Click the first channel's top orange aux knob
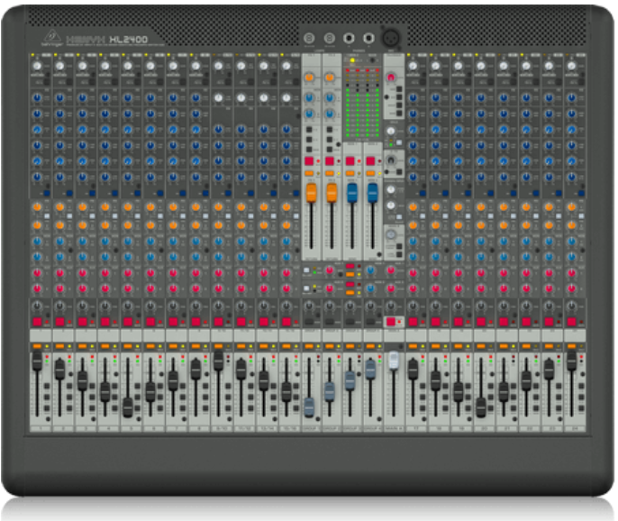 click(37, 207)
